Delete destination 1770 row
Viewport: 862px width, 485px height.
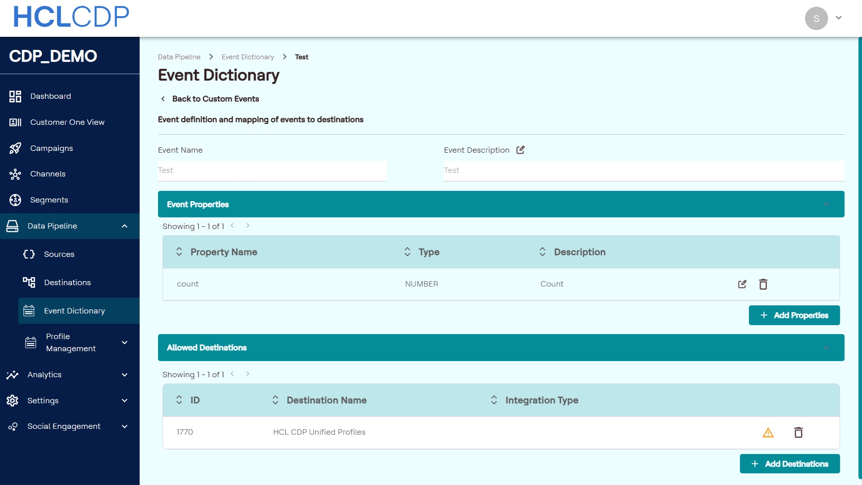[798, 432]
